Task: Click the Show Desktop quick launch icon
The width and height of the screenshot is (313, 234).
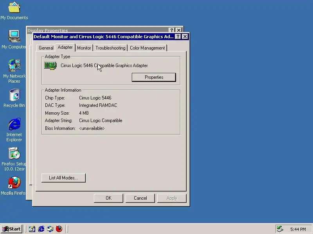Action: (x=32, y=229)
